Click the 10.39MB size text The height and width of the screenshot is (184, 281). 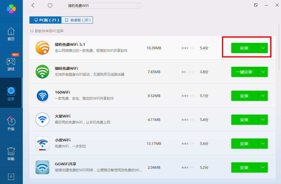[154, 48]
